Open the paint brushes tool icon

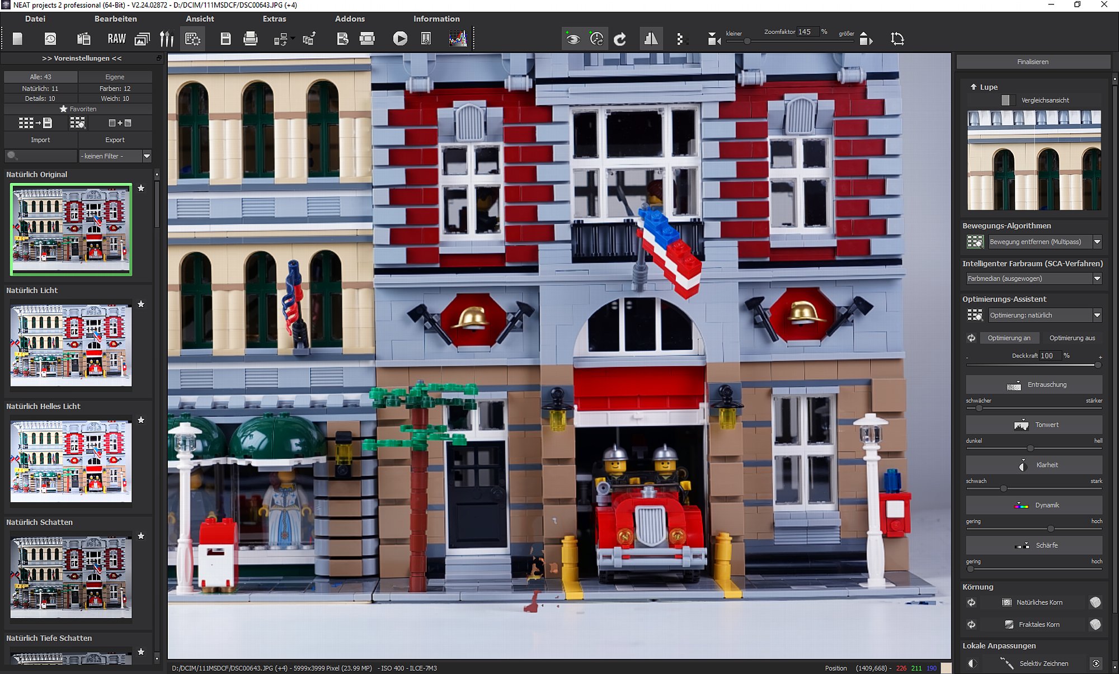[x=167, y=39]
